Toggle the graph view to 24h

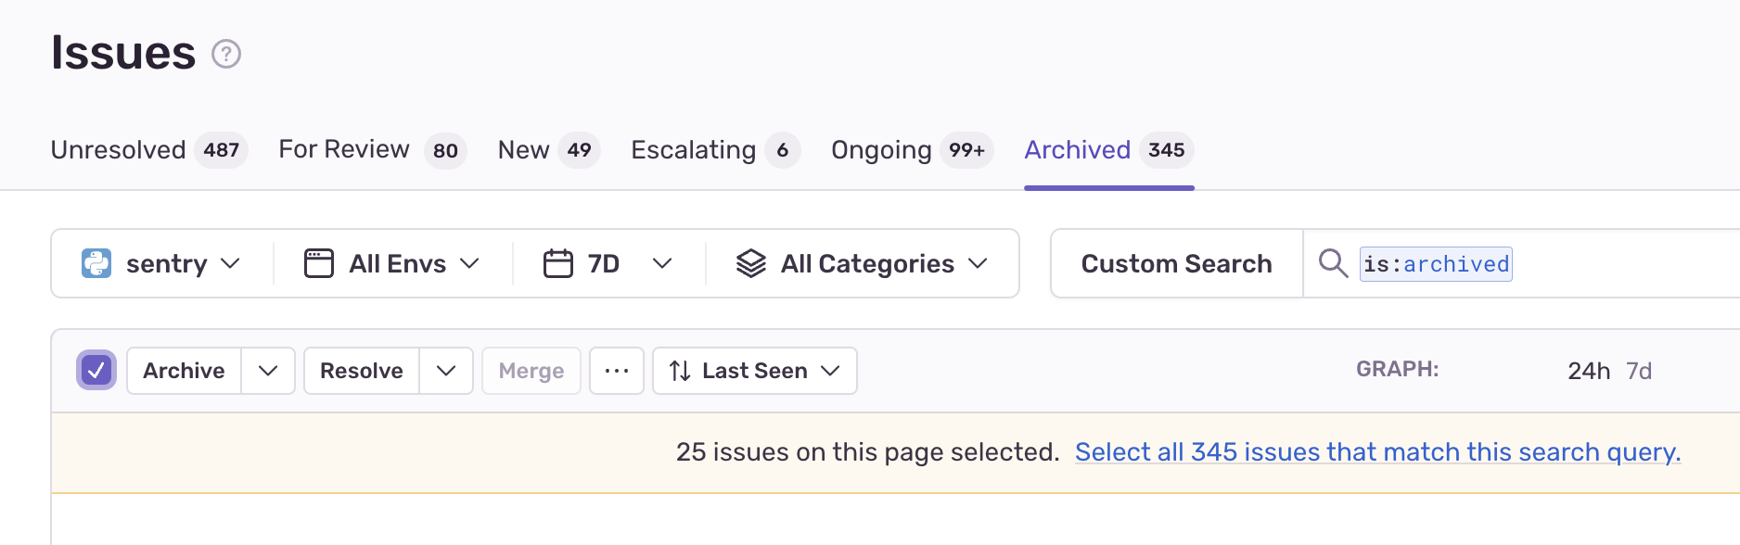coord(1588,370)
